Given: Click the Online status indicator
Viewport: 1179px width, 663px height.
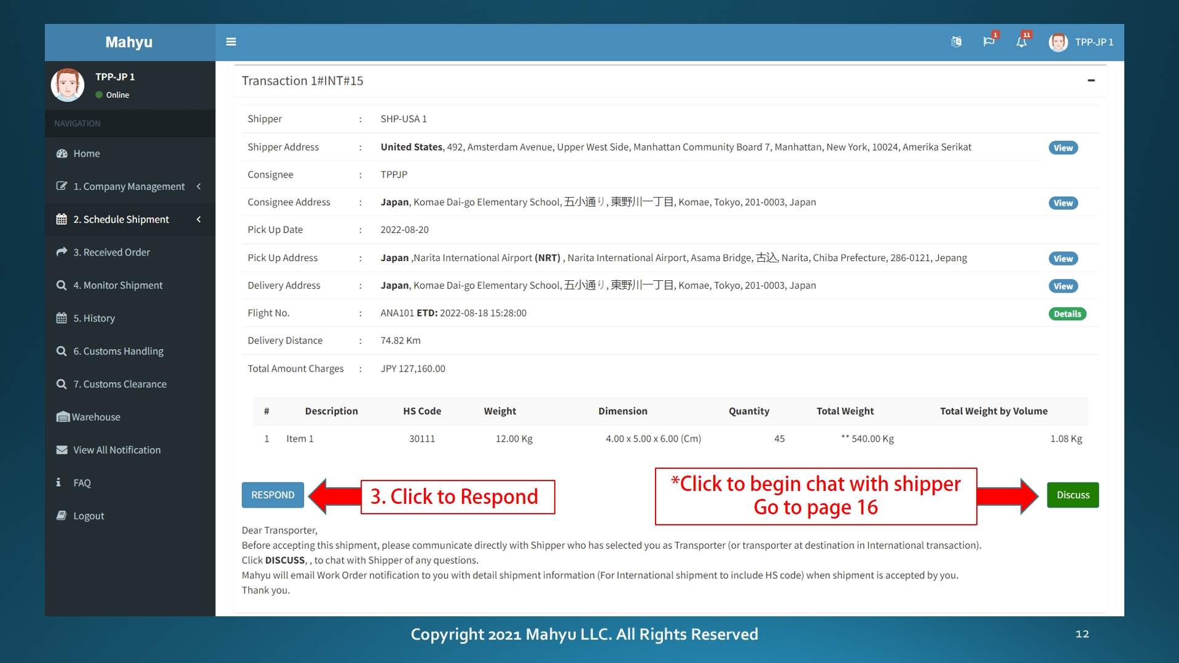Looking at the screenshot, I should (112, 95).
